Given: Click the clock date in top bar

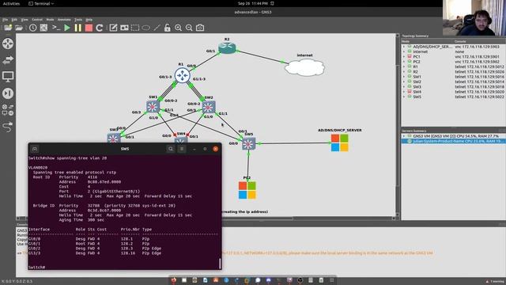Looking at the screenshot, I should pyautogui.click(x=253, y=3).
